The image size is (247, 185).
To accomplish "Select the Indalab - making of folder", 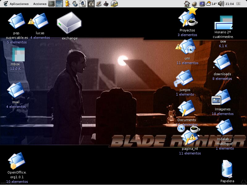I will point(224,127).
